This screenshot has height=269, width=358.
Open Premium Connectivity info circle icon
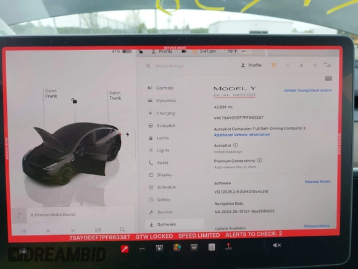coord(260,160)
